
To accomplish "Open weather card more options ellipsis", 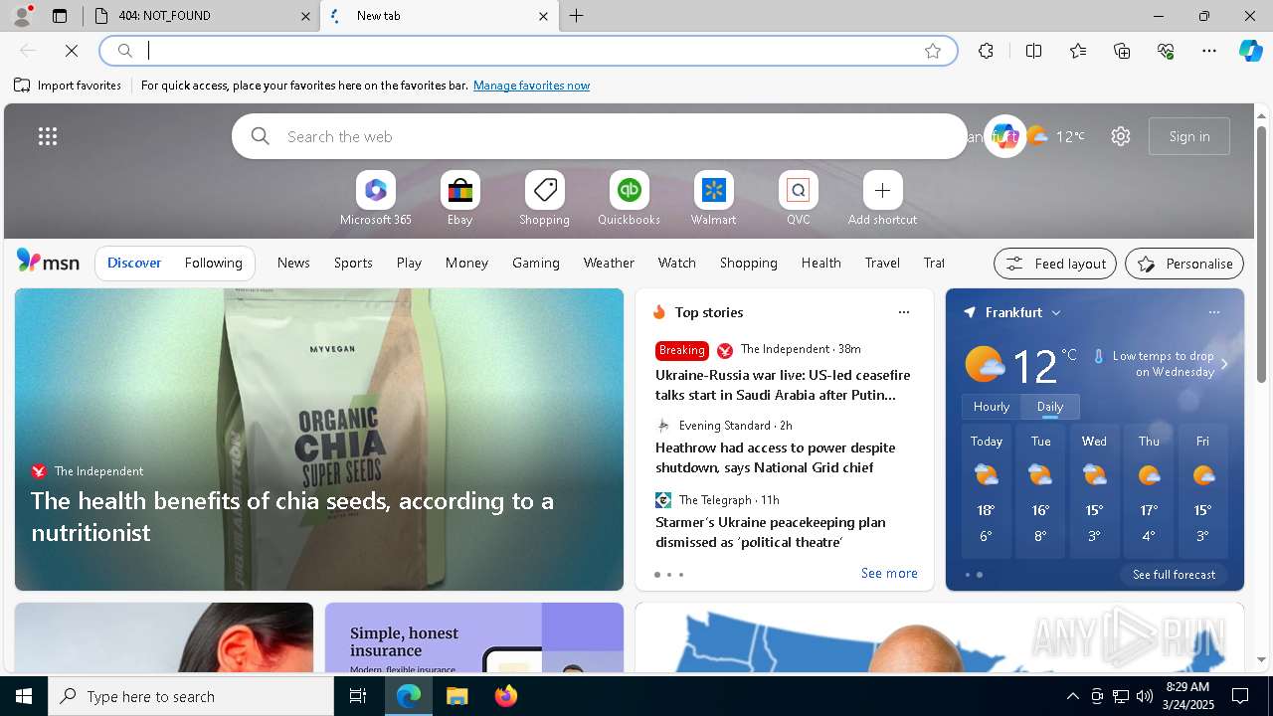I will (x=1214, y=312).
